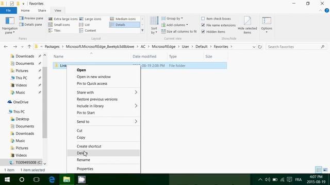Refresh the Favorites folder view

point(260,47)
